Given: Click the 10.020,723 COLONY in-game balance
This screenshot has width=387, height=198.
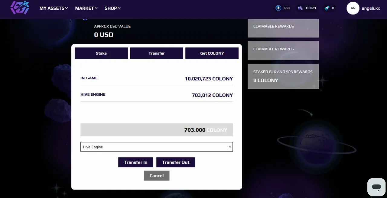Looking at the screenshot, I should click(209, 79).
